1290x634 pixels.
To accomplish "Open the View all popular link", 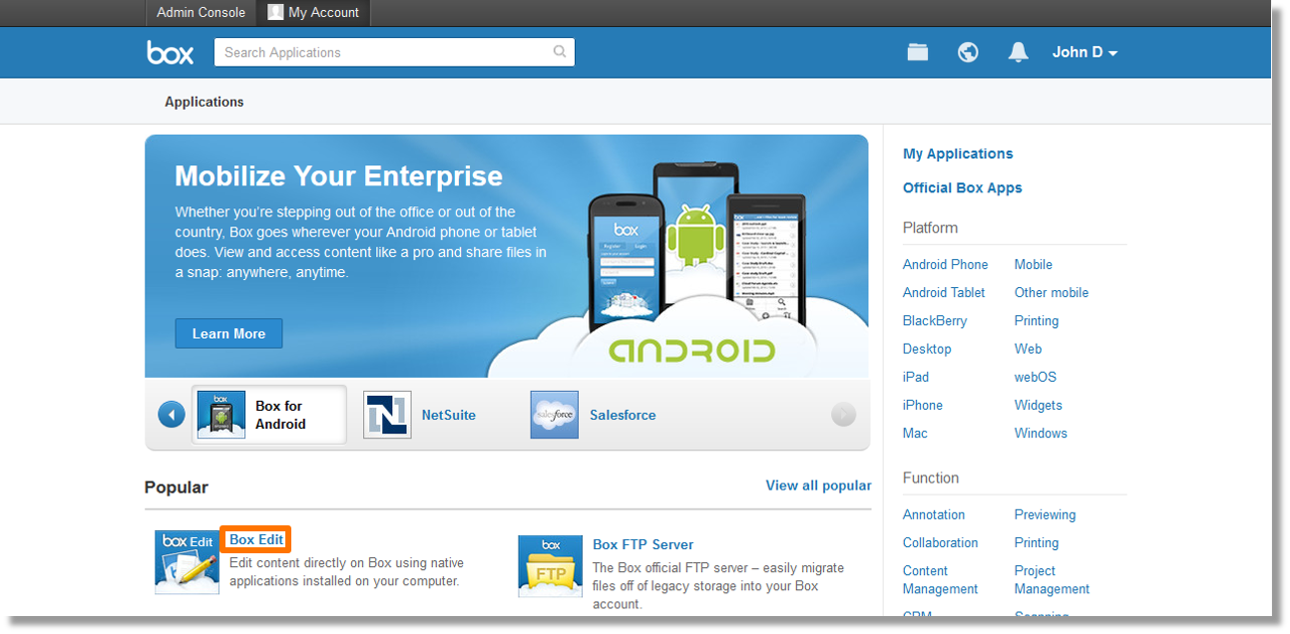I will (818, 485).
